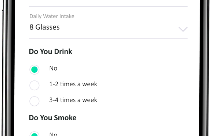Expand the Daily Water Intake chevron arrow

183,29
